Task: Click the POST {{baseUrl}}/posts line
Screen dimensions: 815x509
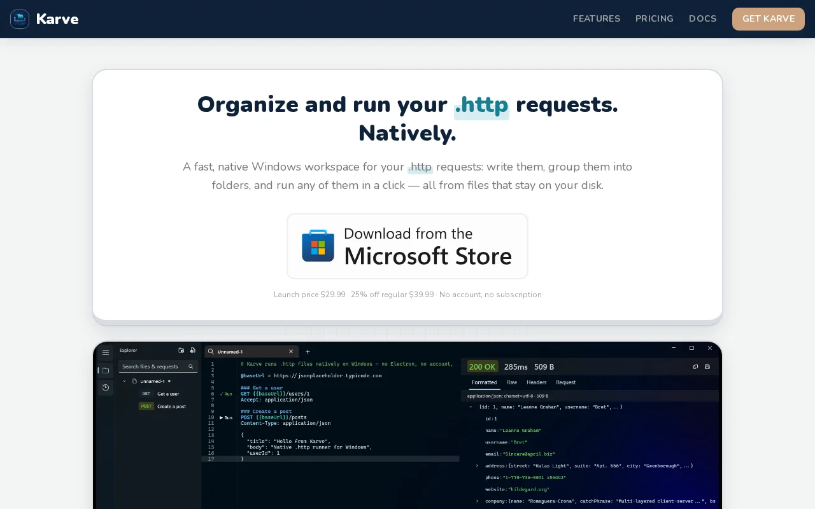Action: point(274,417)
